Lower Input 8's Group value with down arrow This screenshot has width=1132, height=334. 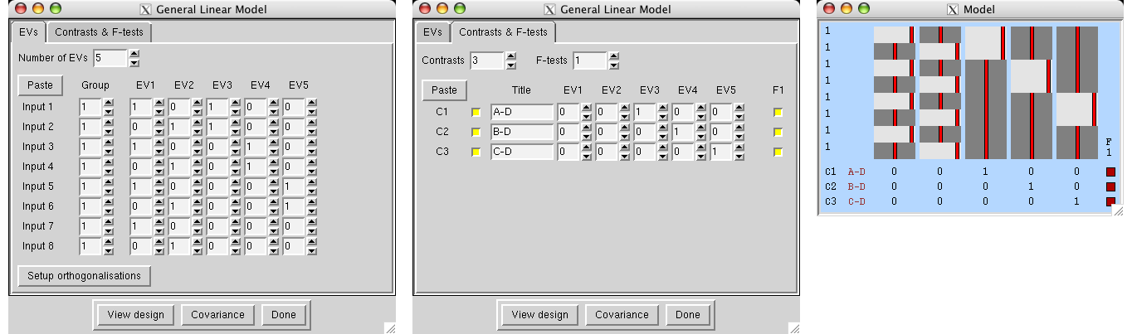click(108, 250)
